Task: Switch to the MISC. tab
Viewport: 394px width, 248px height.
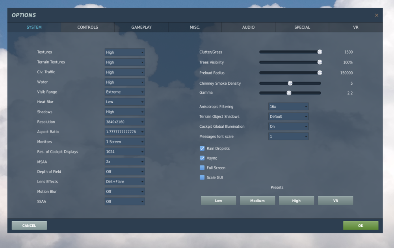Action: (x=195, y=27)
